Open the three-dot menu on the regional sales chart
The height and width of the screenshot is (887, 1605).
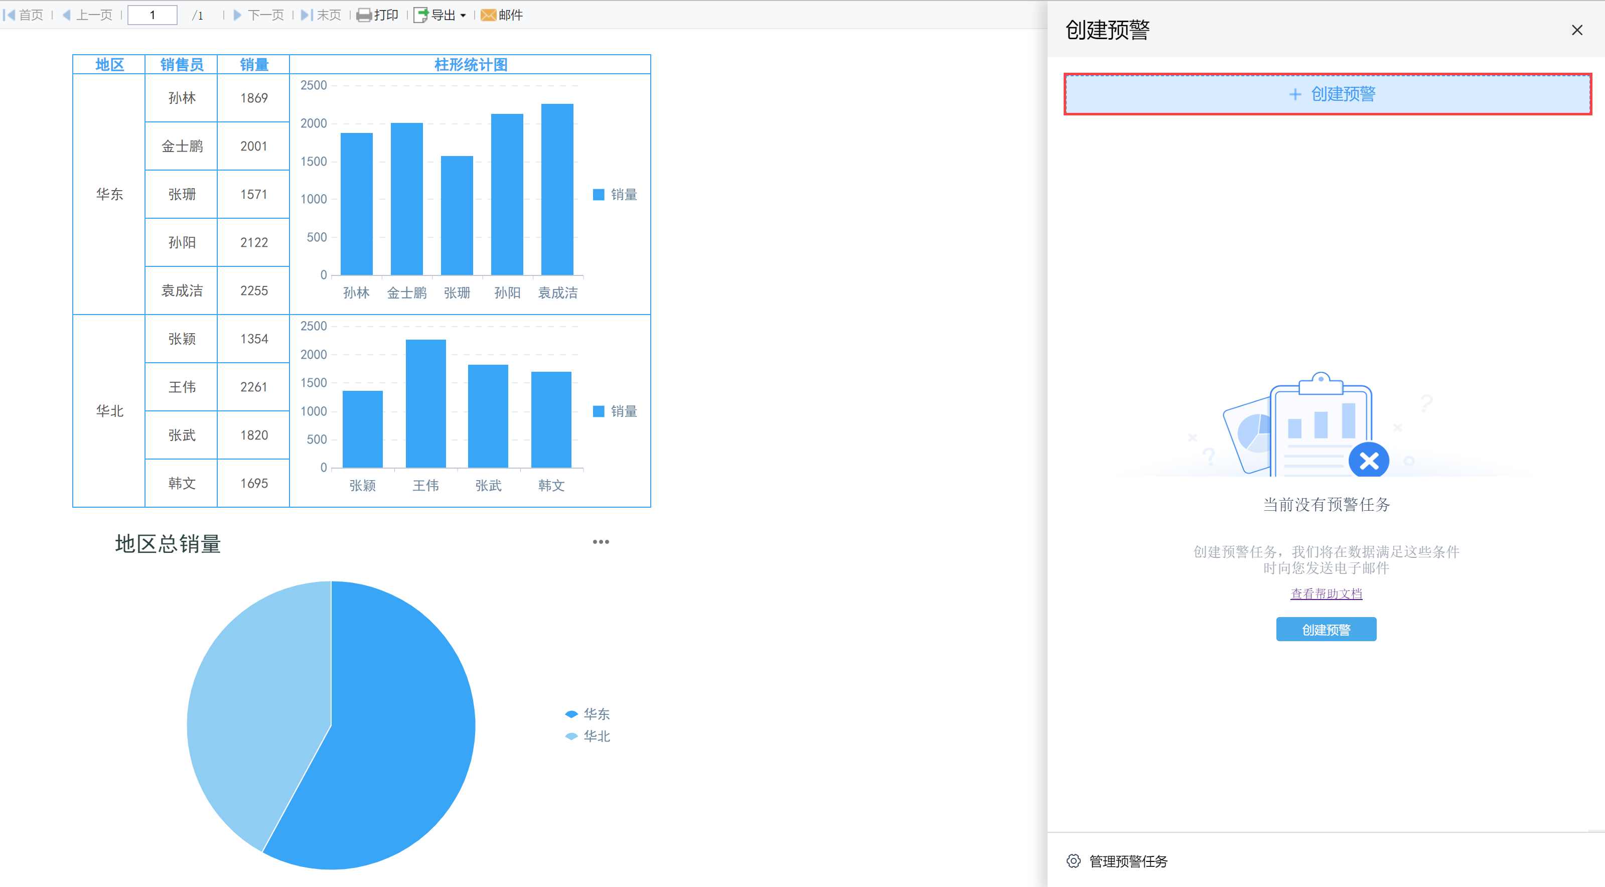tap(601, 542)
